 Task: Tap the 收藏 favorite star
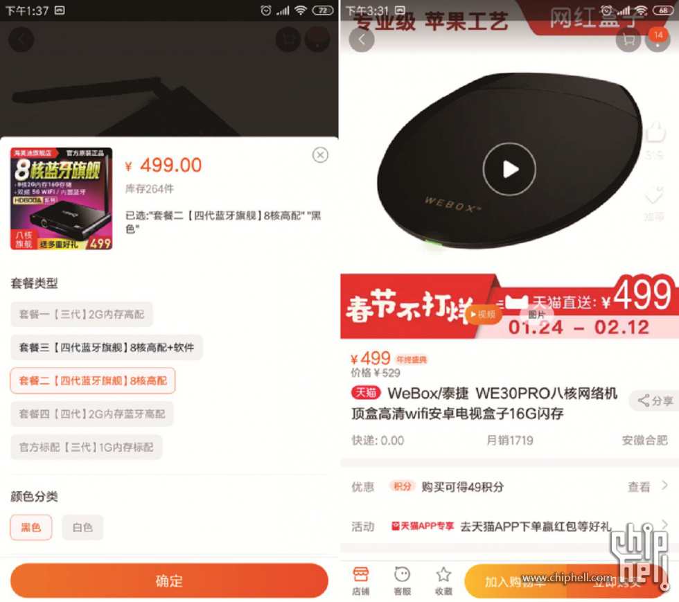[443, 581]
